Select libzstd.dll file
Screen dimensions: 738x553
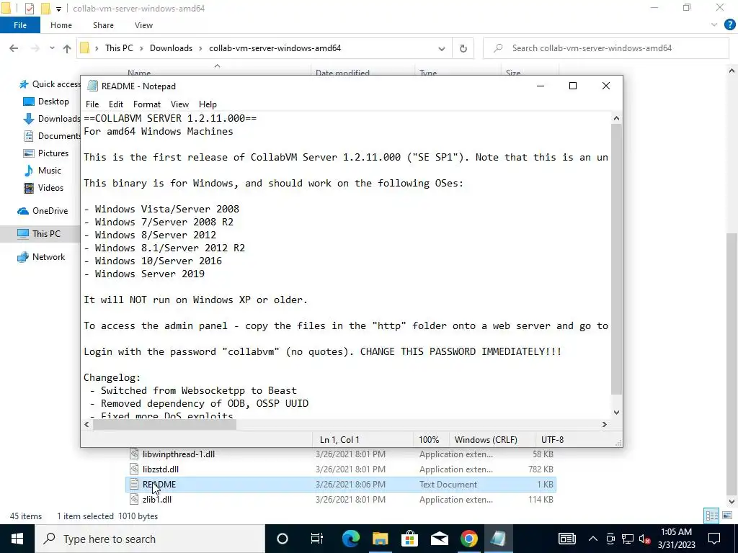(341, 469)
